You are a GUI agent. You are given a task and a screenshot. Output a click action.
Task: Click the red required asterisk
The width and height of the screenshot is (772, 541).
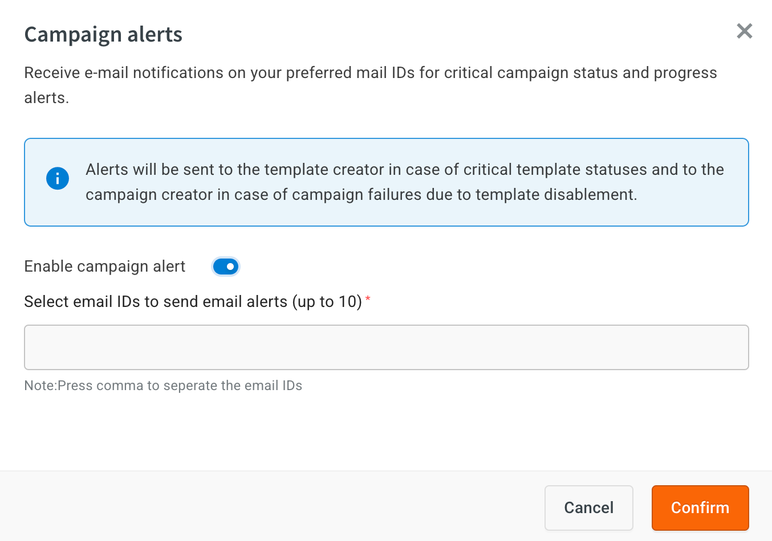click(368, 299)
